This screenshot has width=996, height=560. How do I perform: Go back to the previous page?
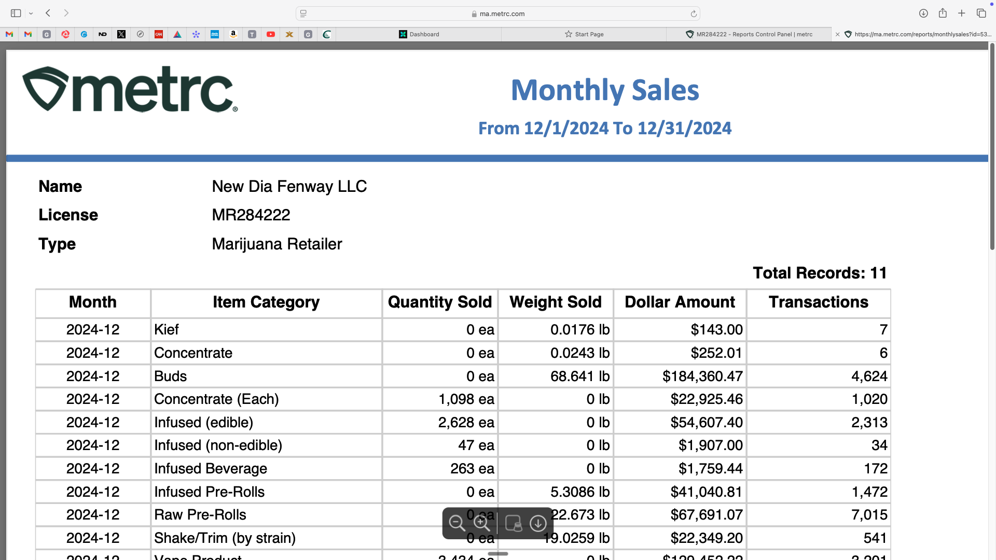[x=48, y=13]
